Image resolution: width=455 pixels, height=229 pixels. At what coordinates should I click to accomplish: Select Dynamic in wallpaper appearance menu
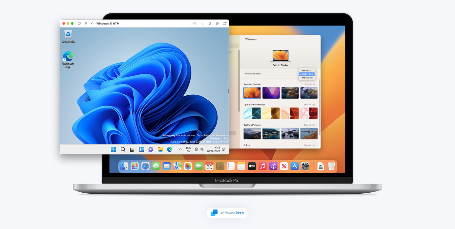pyautogui.click(x=306, y=70)
